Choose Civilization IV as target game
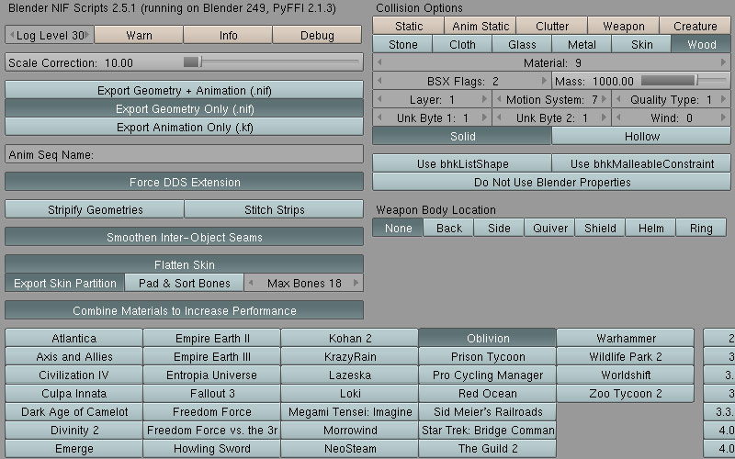This screenshot has height=459, width=735. 74,375
